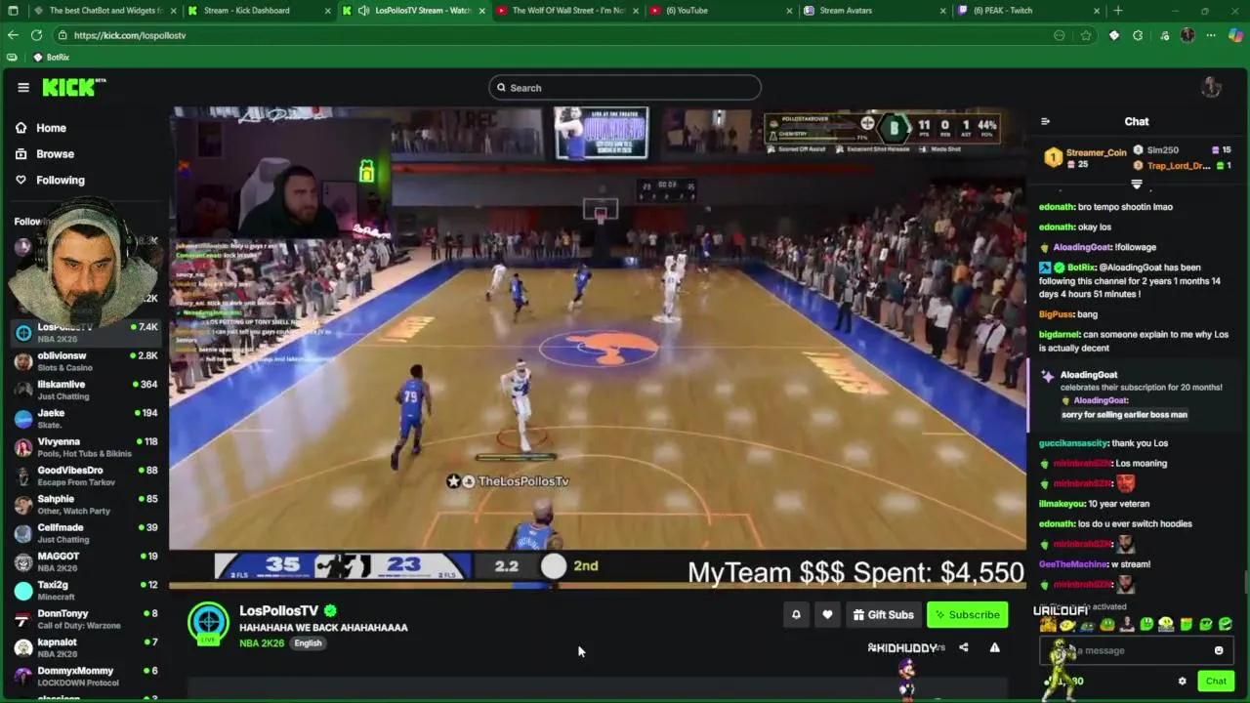Screen dimensions: 1250x703
Task: Open obliviongw channel in followed list
Action: click(86, 361)
